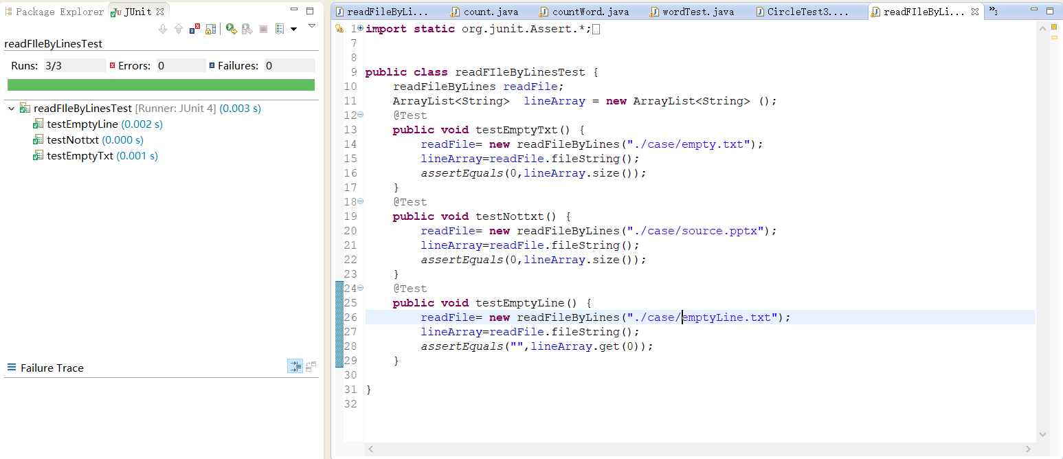
Task: Click the Stop JUnit Test Run icon
Action: click(x=263, y=29)
